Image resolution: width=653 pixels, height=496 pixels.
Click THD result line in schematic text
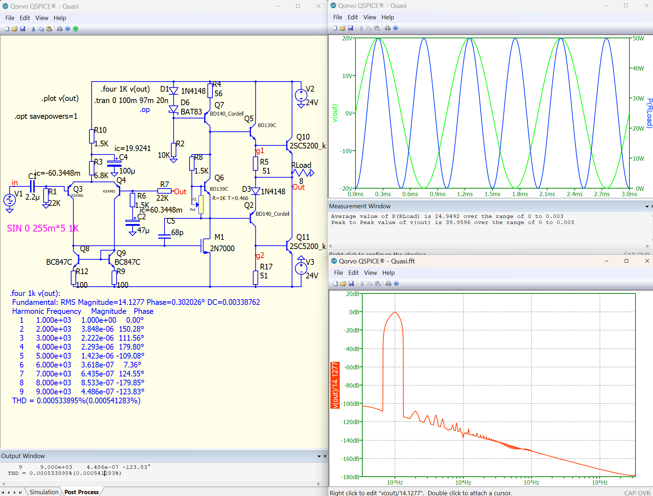click(x=76, y=400)
